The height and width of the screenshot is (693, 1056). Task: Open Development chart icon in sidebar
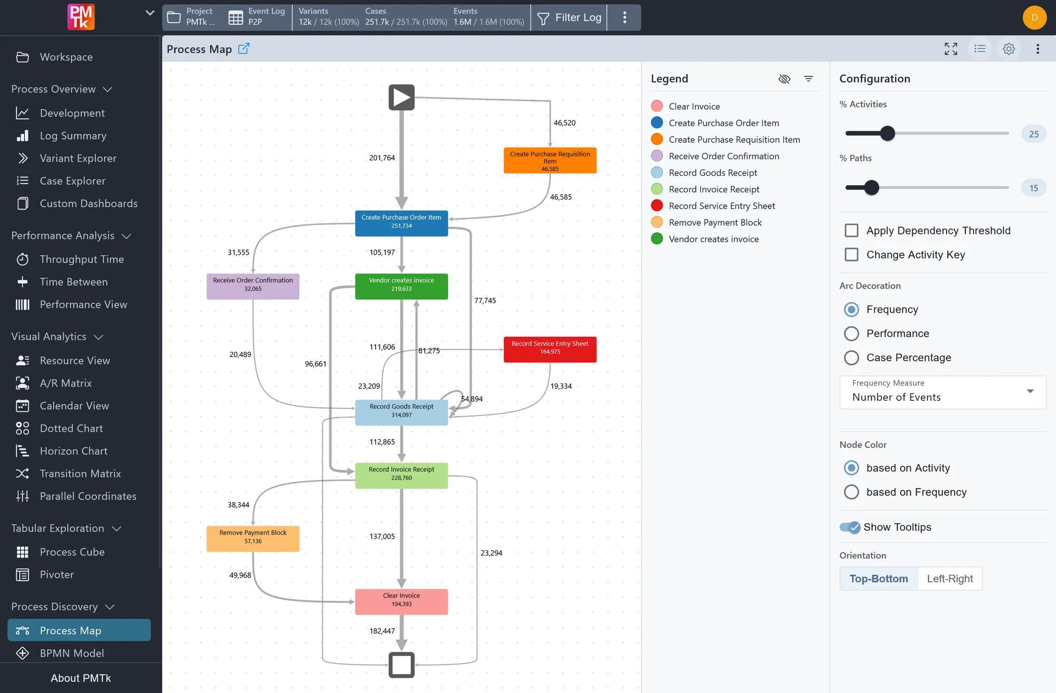click(23, 113)
